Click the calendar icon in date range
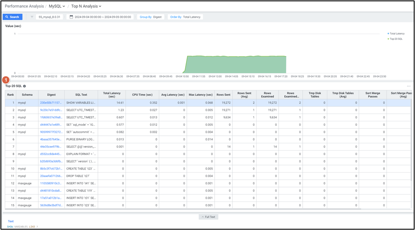Image resolution: width=415 pixels, height=230 pixels. click(x=72, y=17)
